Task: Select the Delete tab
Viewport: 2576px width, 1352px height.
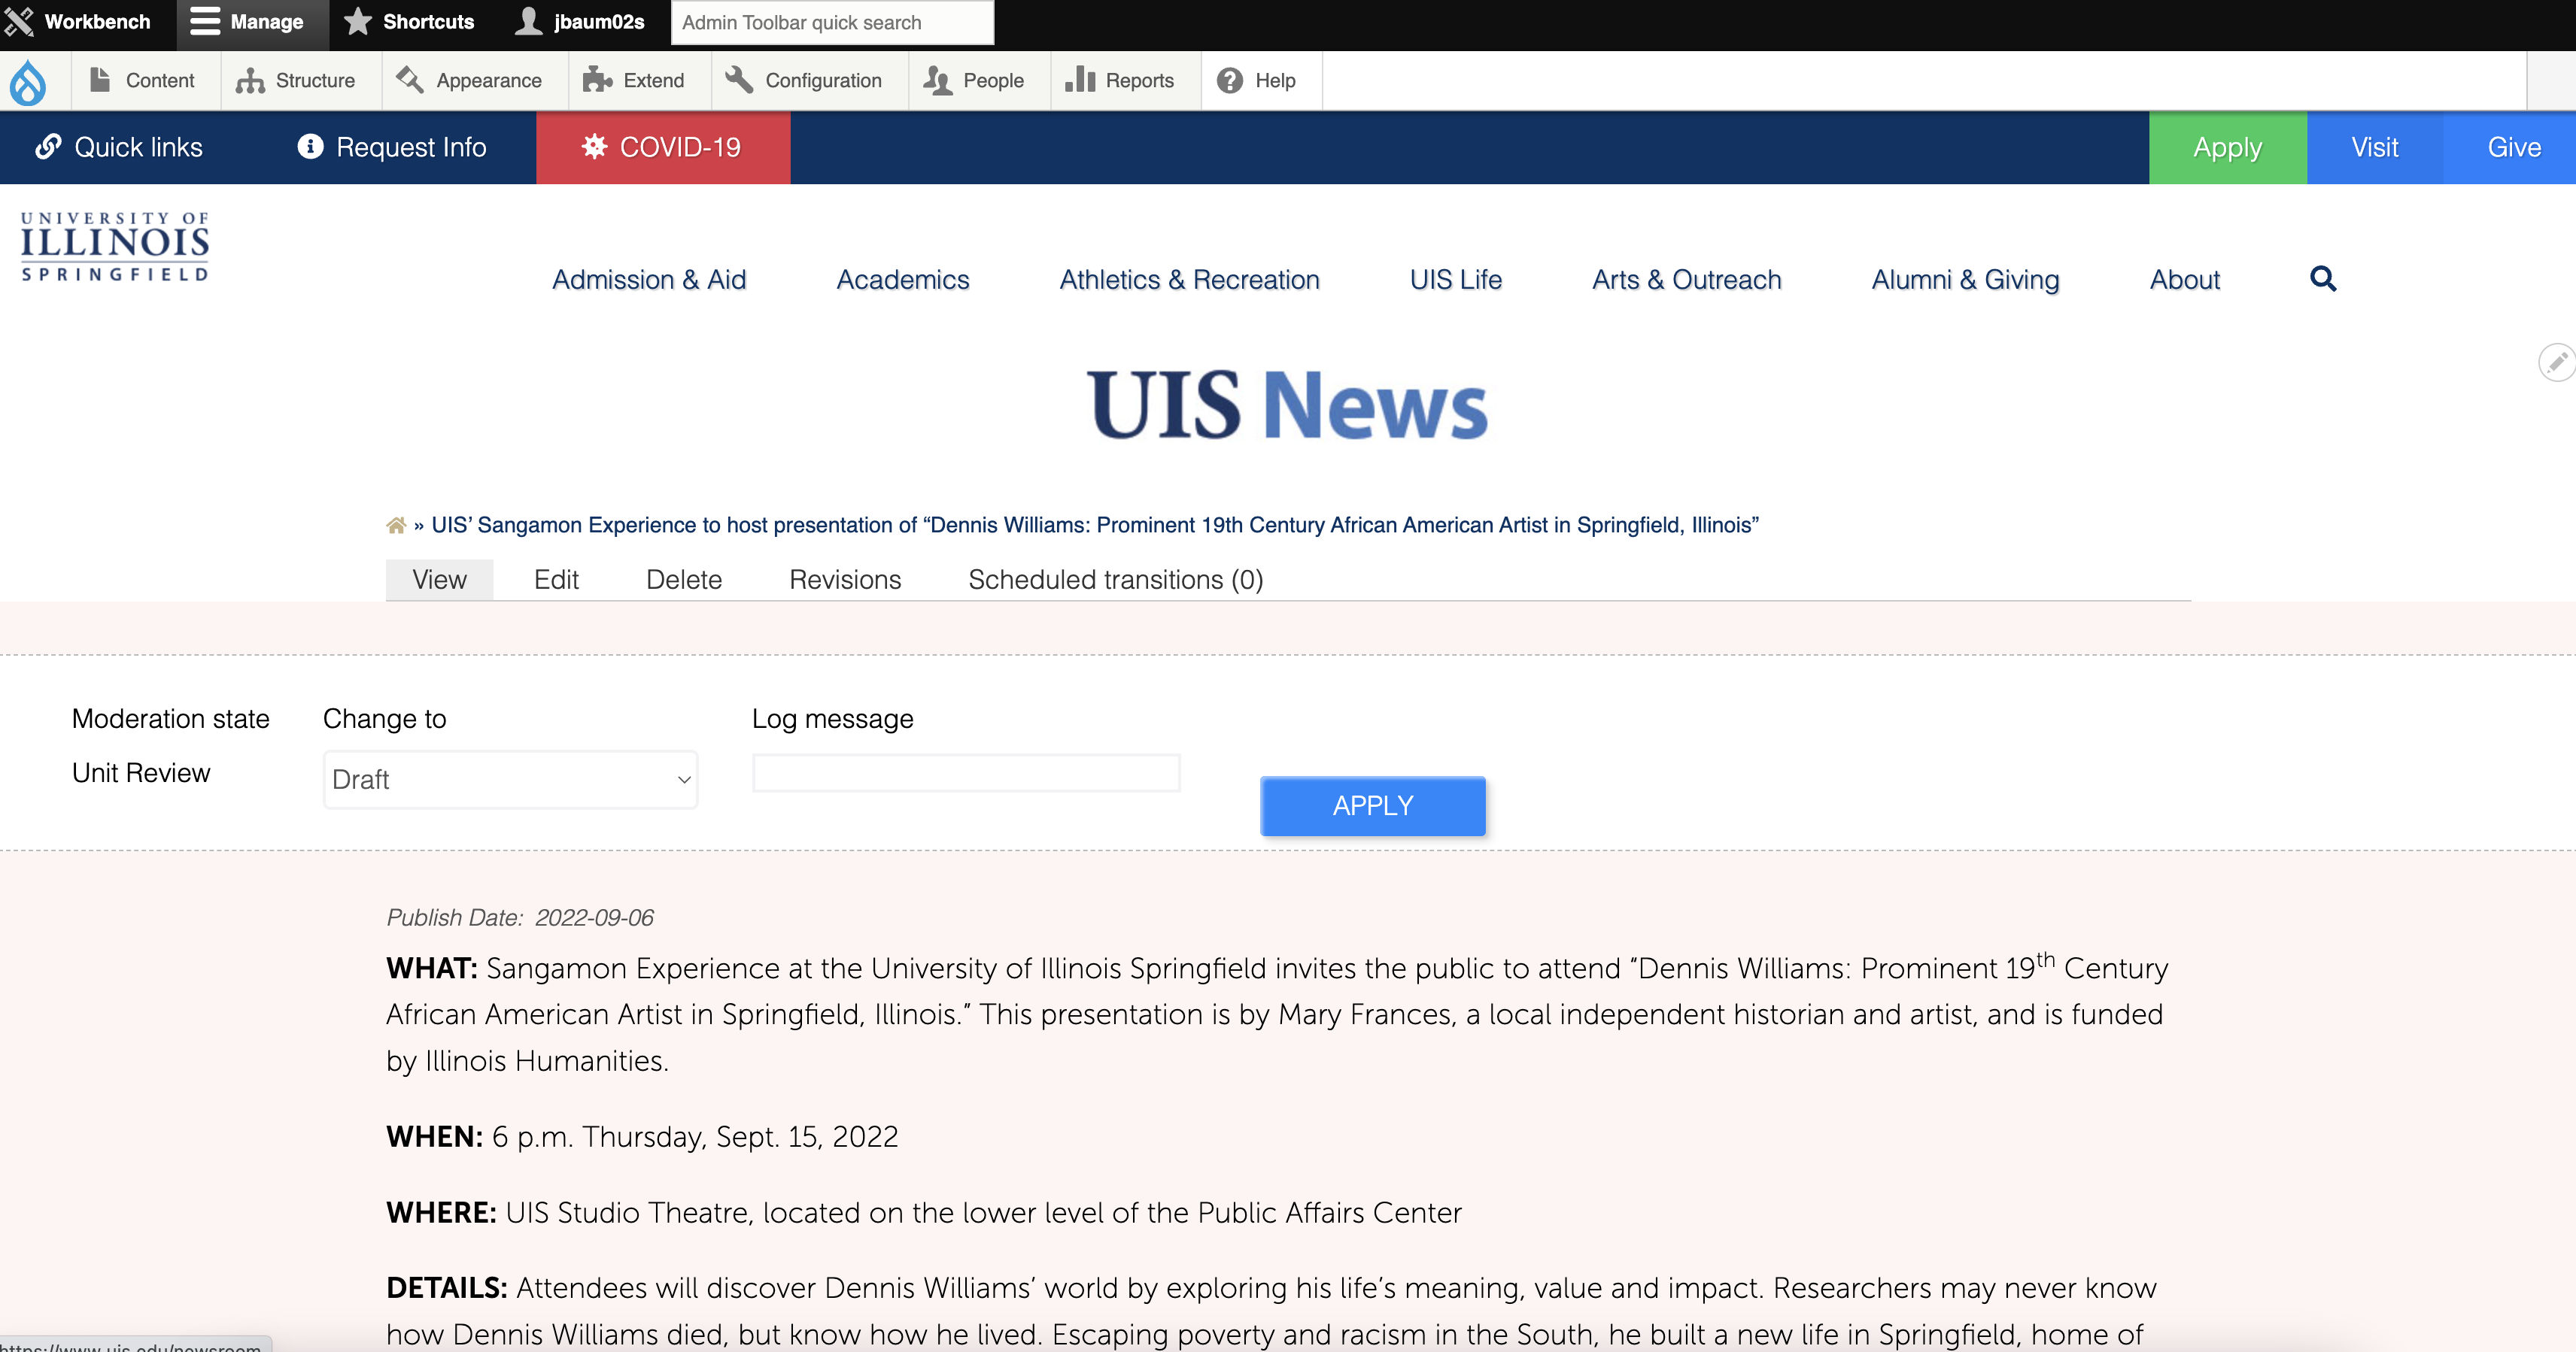Action: [684, 580]
